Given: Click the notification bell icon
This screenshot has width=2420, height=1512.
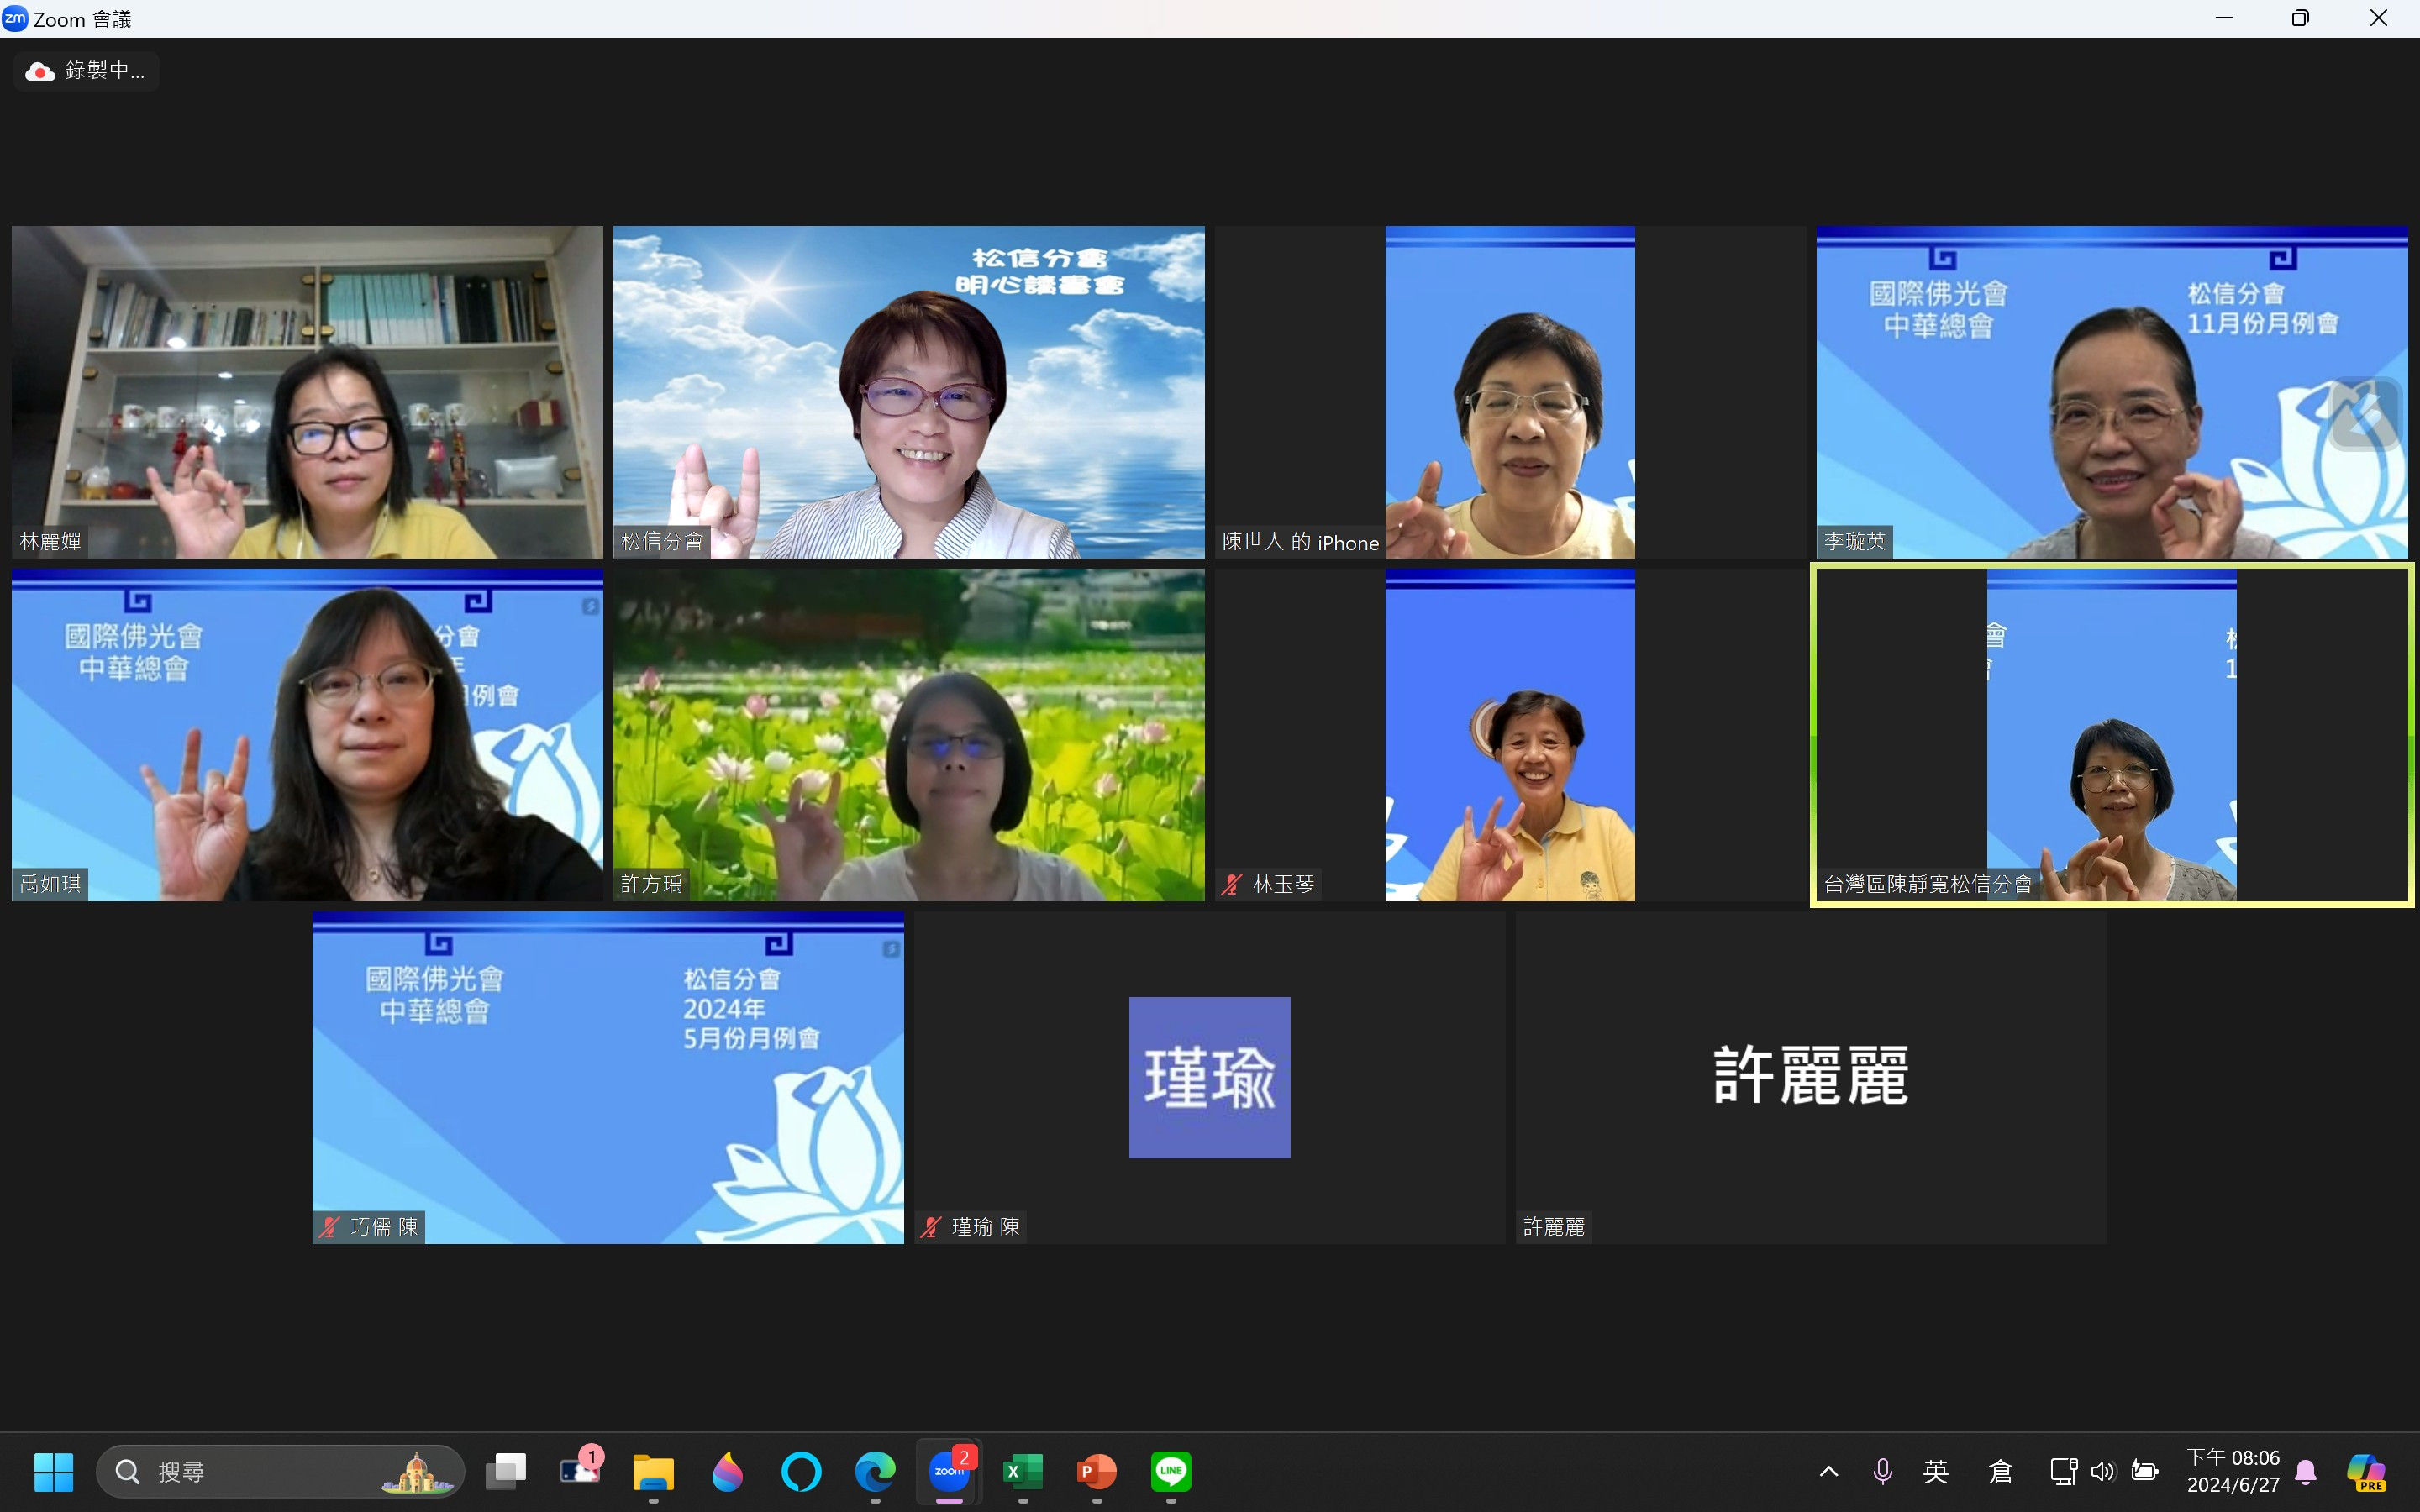Looking at the screenshot, I should pyautogui.click(x=2306, y=1471).
